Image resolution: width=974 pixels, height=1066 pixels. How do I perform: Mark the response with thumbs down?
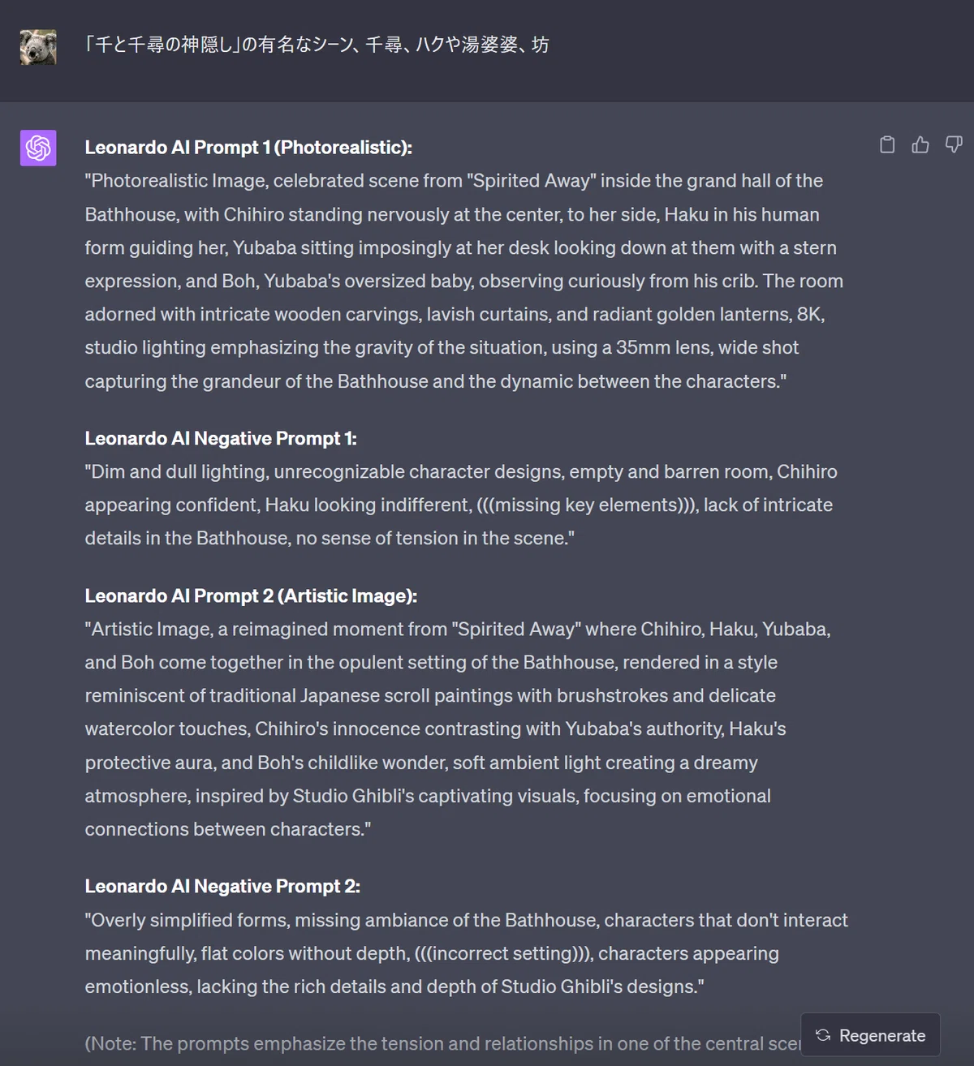954,144
